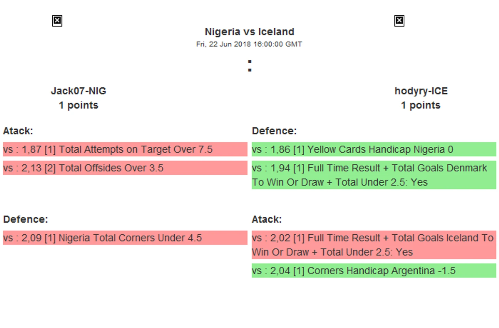499x328 pixels.
Task: Select the Nigeria Total Corners Under 4.5 bet
Action: tap(125, 238)
